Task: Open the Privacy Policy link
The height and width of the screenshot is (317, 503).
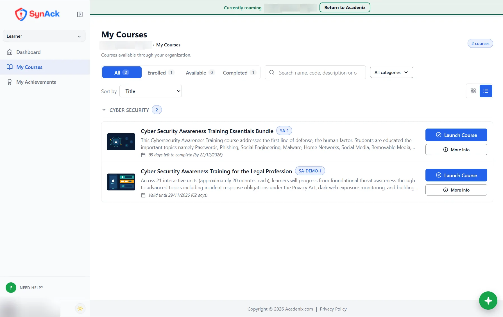Action: pyautogui.click(x=333, y=309)
